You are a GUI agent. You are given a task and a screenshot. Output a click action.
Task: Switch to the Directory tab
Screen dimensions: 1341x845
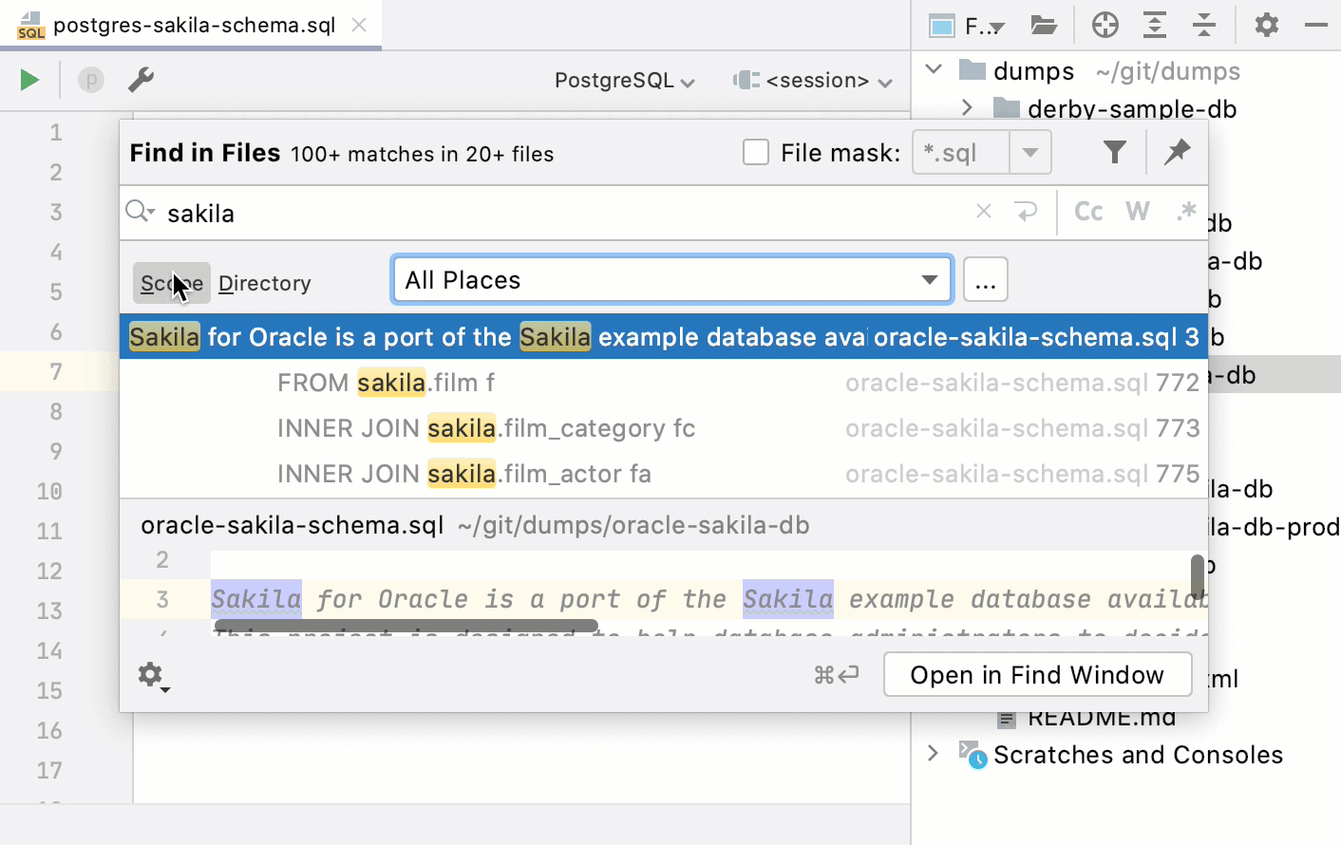tap(265, 283)
